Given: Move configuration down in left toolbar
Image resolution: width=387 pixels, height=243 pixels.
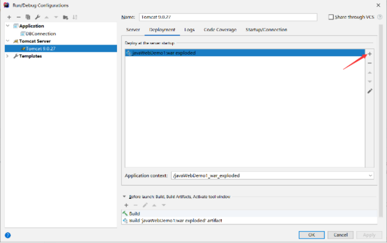Looking at the screenshot, I should coord(56,17).
